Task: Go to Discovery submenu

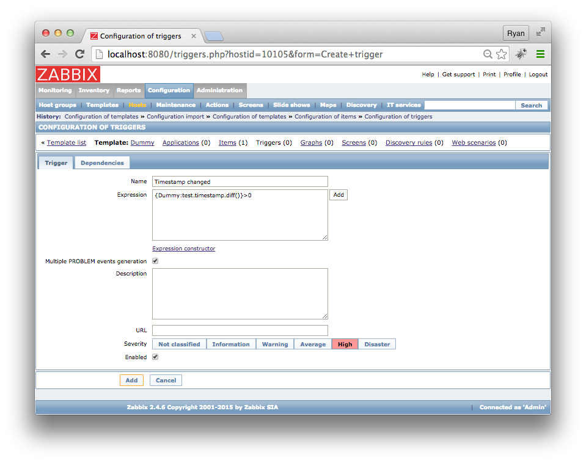Action: click(x=361, y=105)
